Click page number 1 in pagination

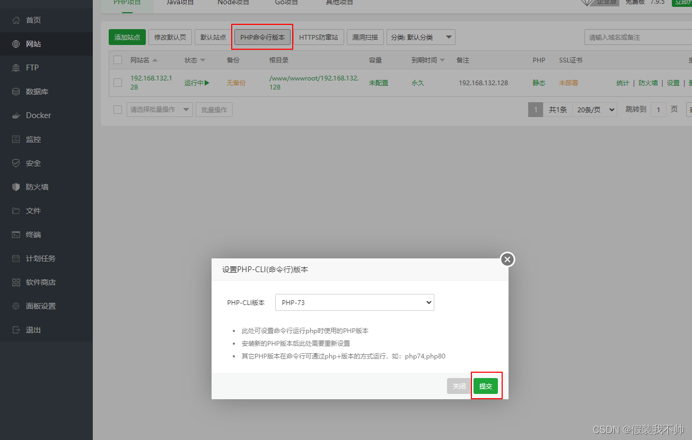point(536,110)
